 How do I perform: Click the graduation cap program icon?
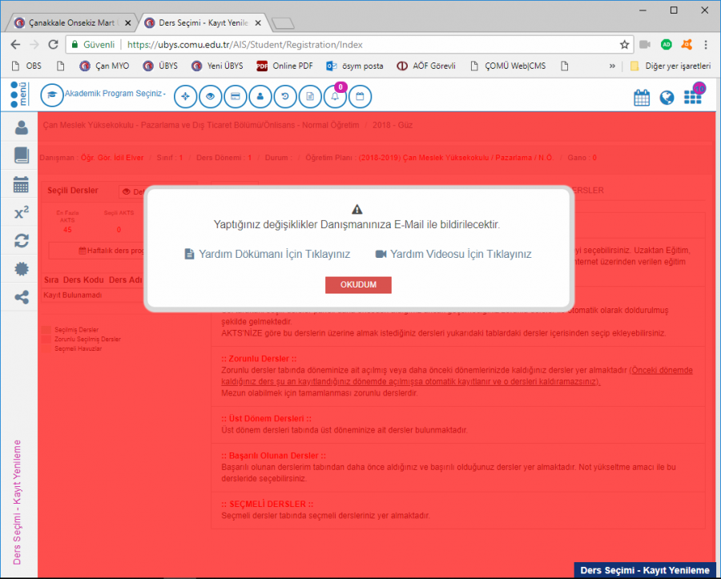click(51, 95)
